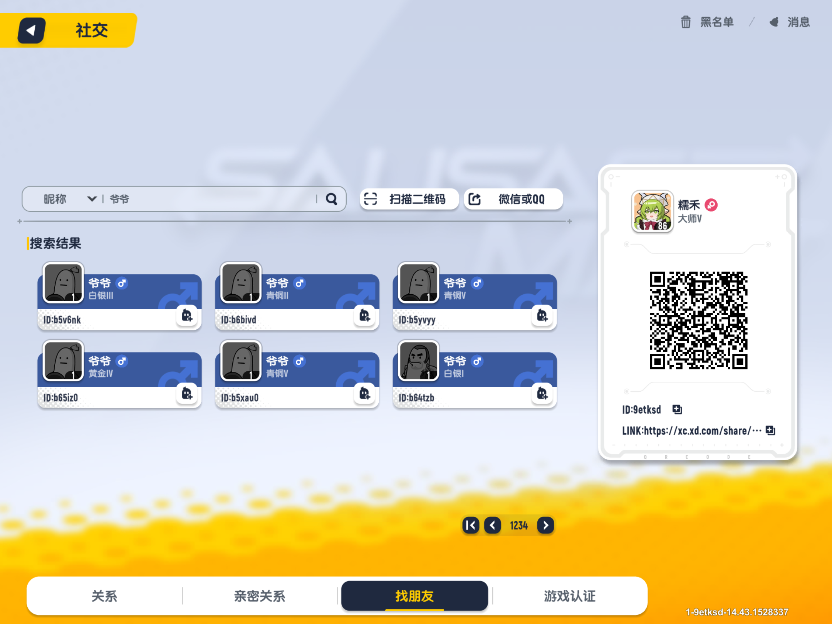Image resolution: width=832 pixels, height=624 pixels.
Task: Click the LINK xc.xd.com share text
Action: click(x=692, y=431)
